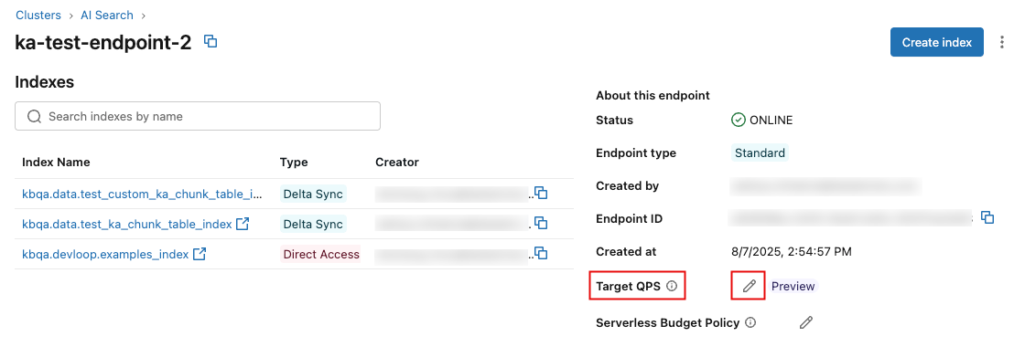
Task: Click the magnifier icon in search box
Action: click(34, 116)
